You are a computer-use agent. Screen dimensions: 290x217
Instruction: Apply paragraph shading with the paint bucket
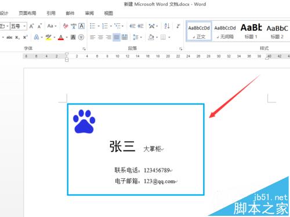tap(151, 37)
